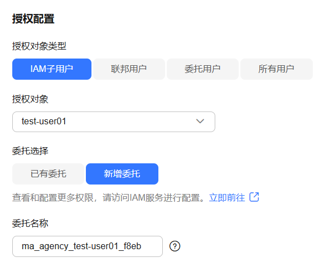
Task: Follow the 立即前往 link
Action: (227, 197)
